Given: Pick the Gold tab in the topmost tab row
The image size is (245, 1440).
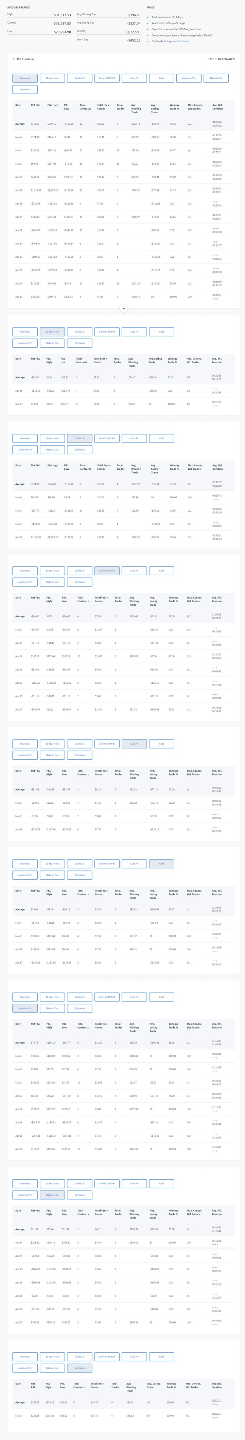Looking at the screenshot, I should (x=161, y=78).
